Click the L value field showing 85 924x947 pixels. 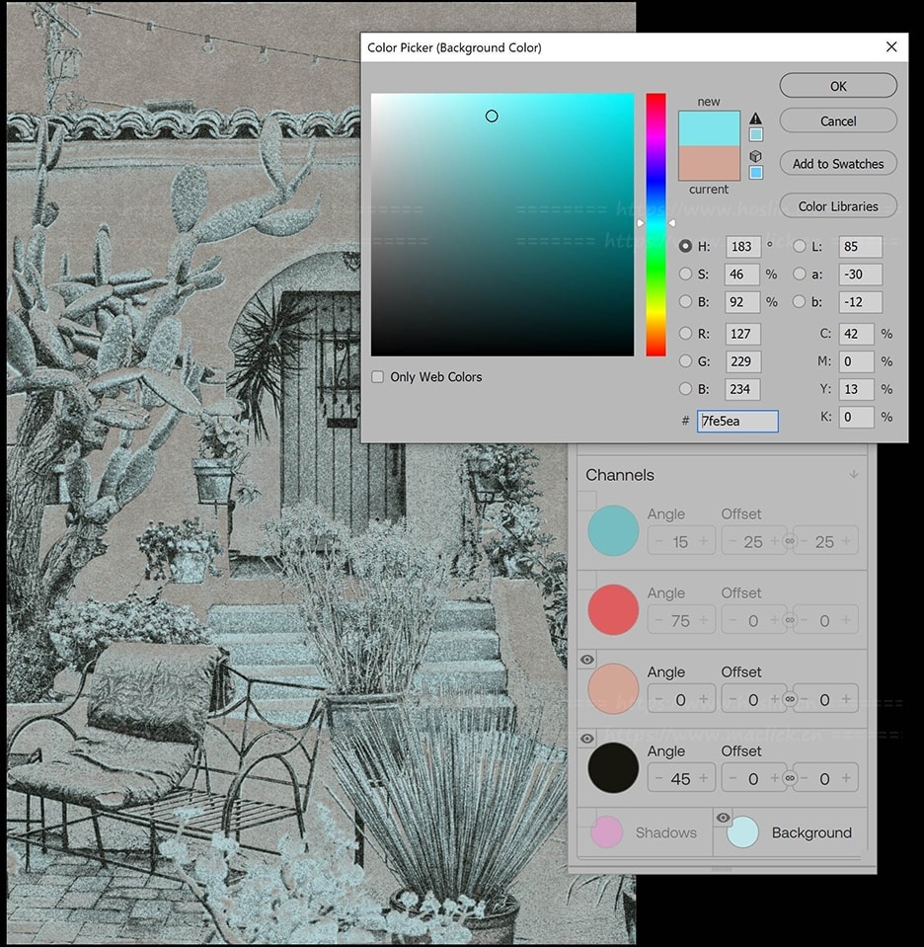tap(860, 247)
